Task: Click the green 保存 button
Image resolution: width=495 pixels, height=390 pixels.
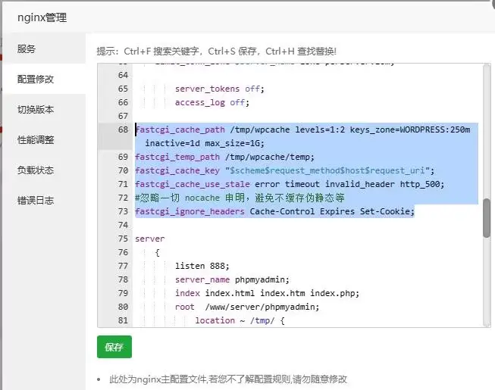Action: pyautogui.click(x=114, y=347)
